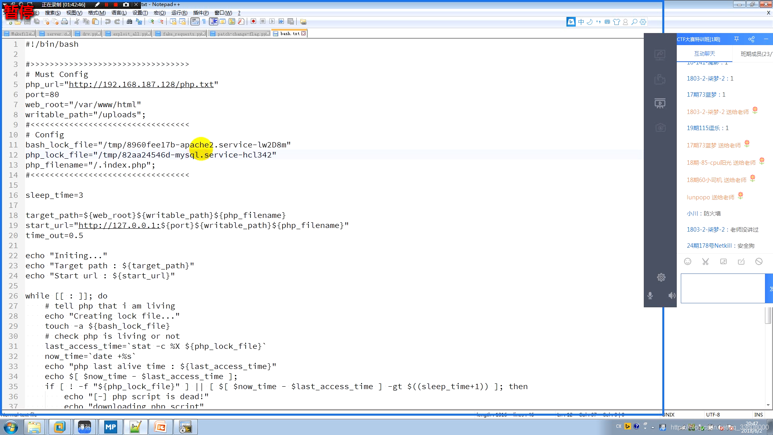Click the scissors screenshot icon in chat
Screen dimensions: 773x435
pos(705,262)
